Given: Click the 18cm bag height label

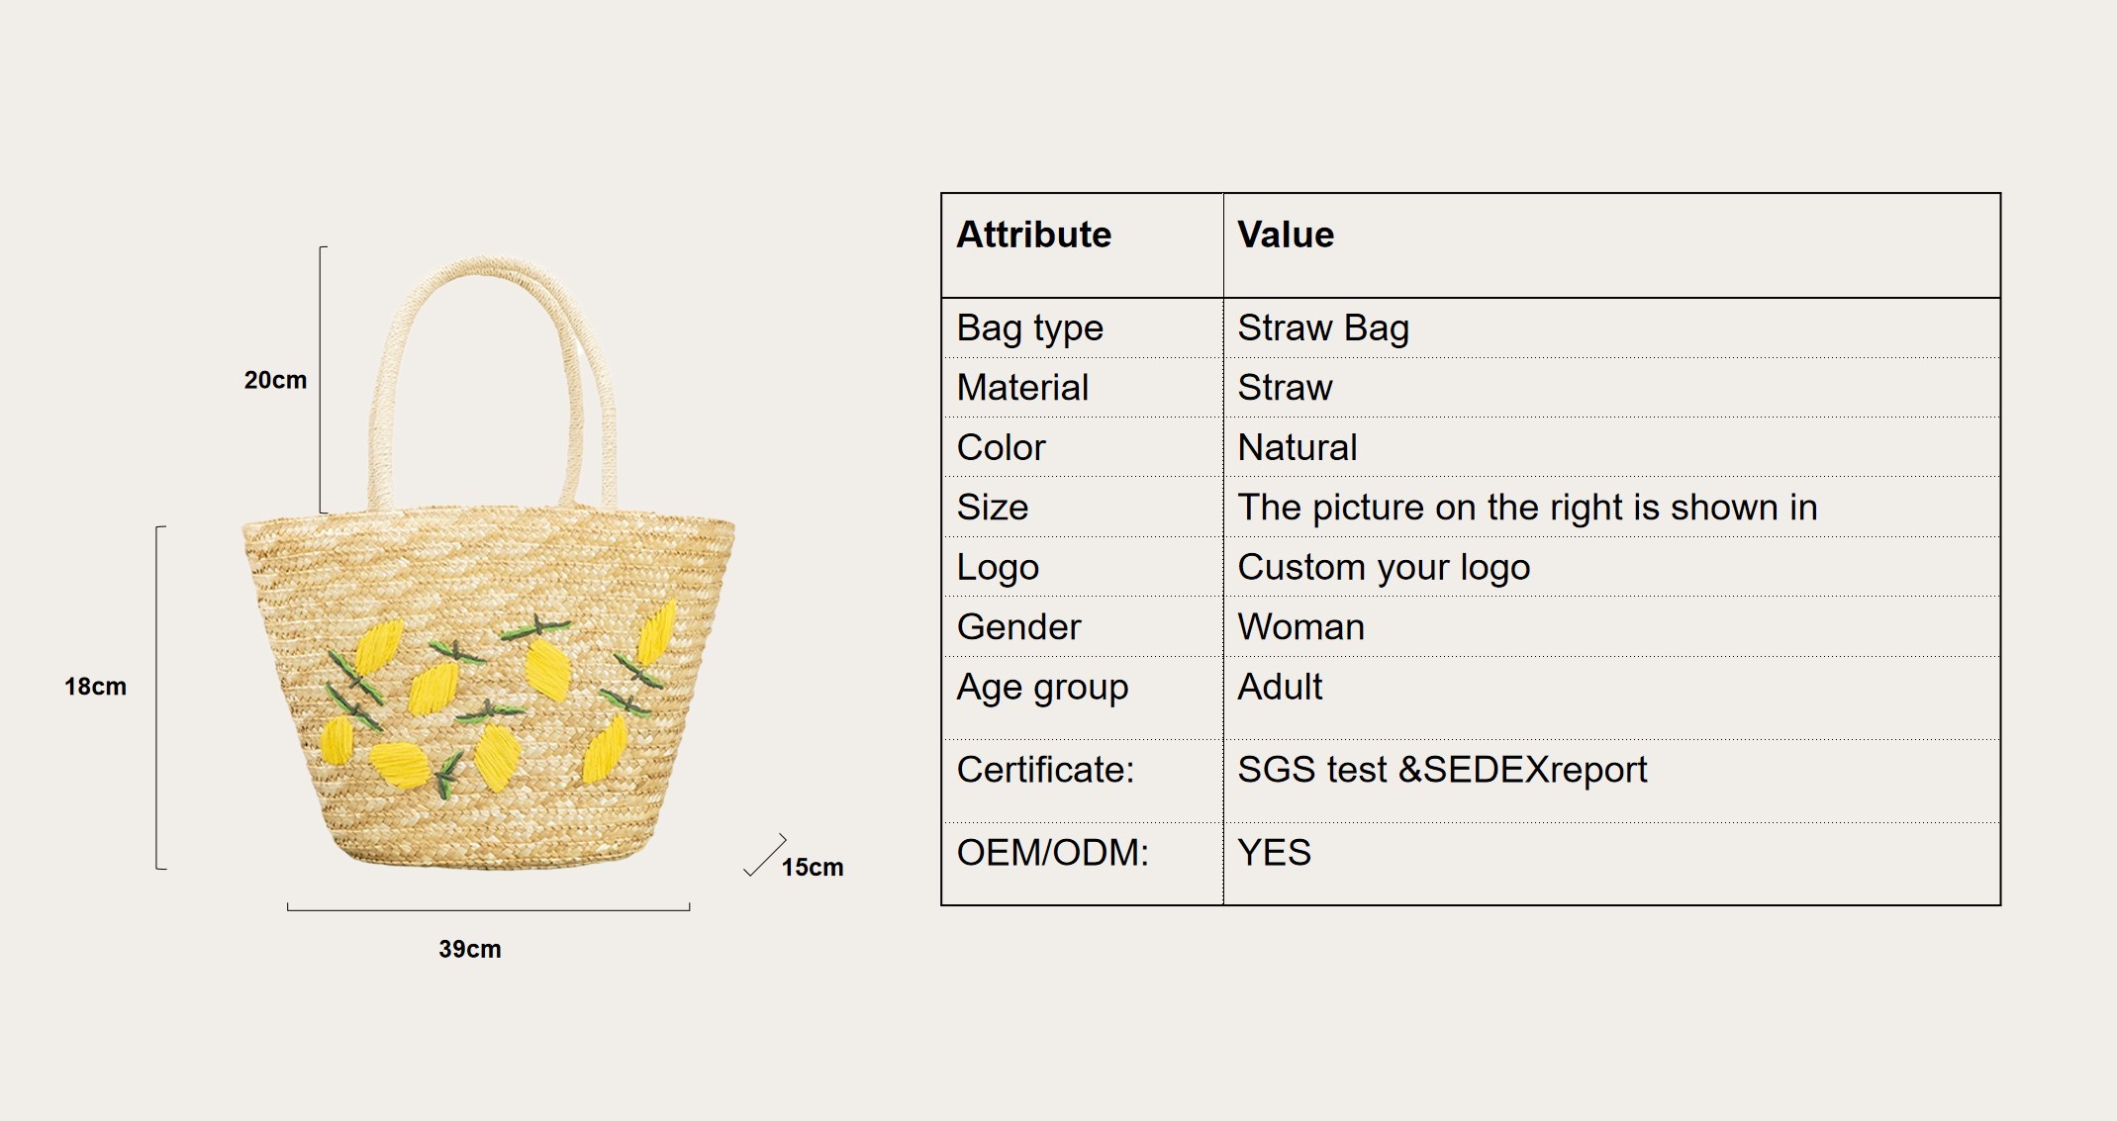Looking at the screenshot, I should [x=95, y=687].
